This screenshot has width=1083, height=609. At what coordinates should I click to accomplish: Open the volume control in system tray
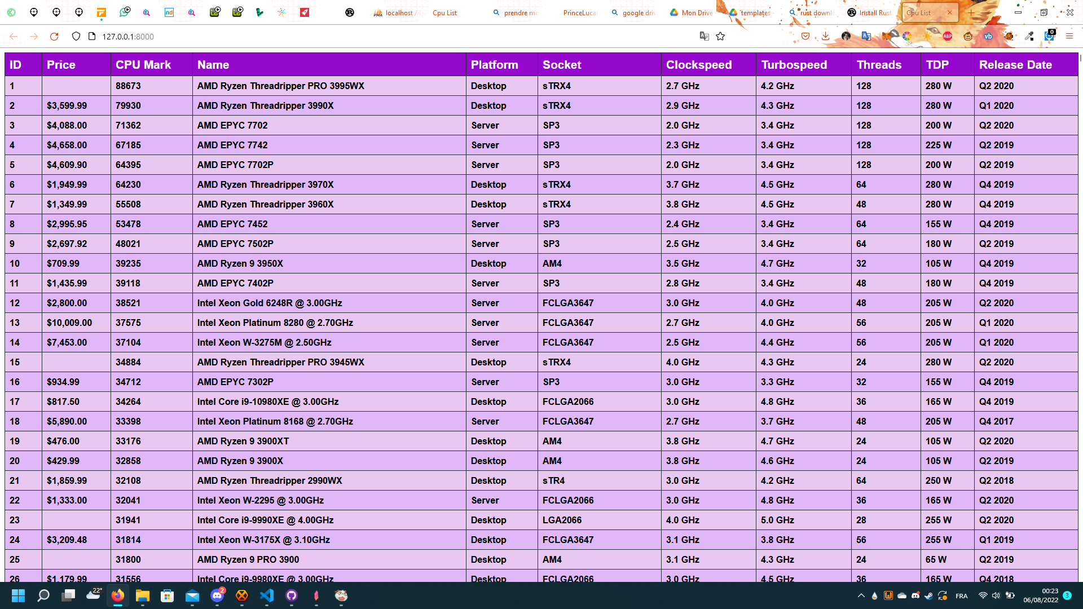(x=996, y=595)
